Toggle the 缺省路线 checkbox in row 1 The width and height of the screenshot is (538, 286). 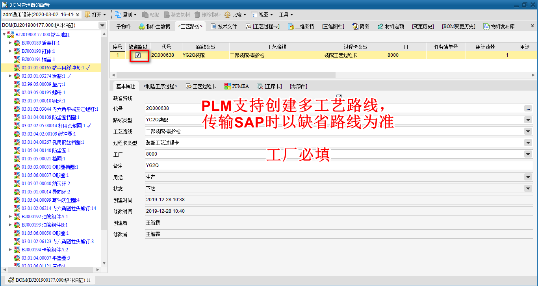coord(138,55)
